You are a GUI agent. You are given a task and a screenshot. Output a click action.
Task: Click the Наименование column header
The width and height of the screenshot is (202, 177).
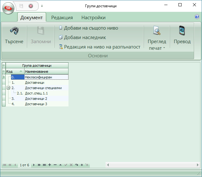pyautogui.click(x=46, y=71)
